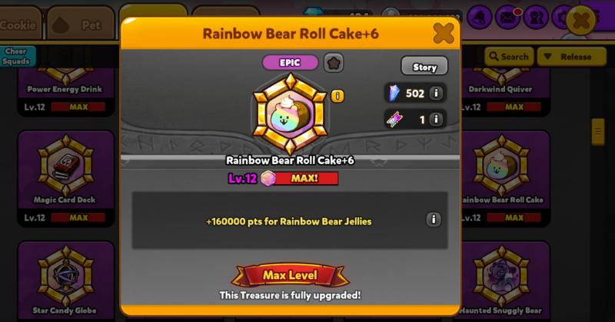Close the Rainbow Bear Roll Cake dialog

click(x=444, y=33)
